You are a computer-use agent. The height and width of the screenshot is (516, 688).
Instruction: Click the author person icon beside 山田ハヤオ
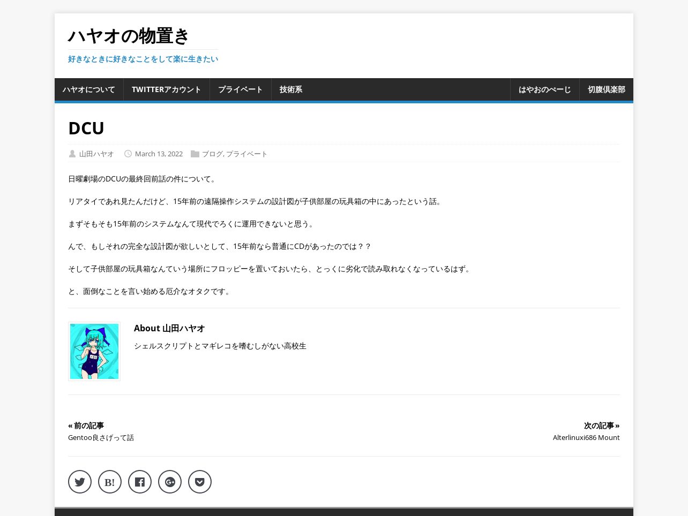pos(72,154)
